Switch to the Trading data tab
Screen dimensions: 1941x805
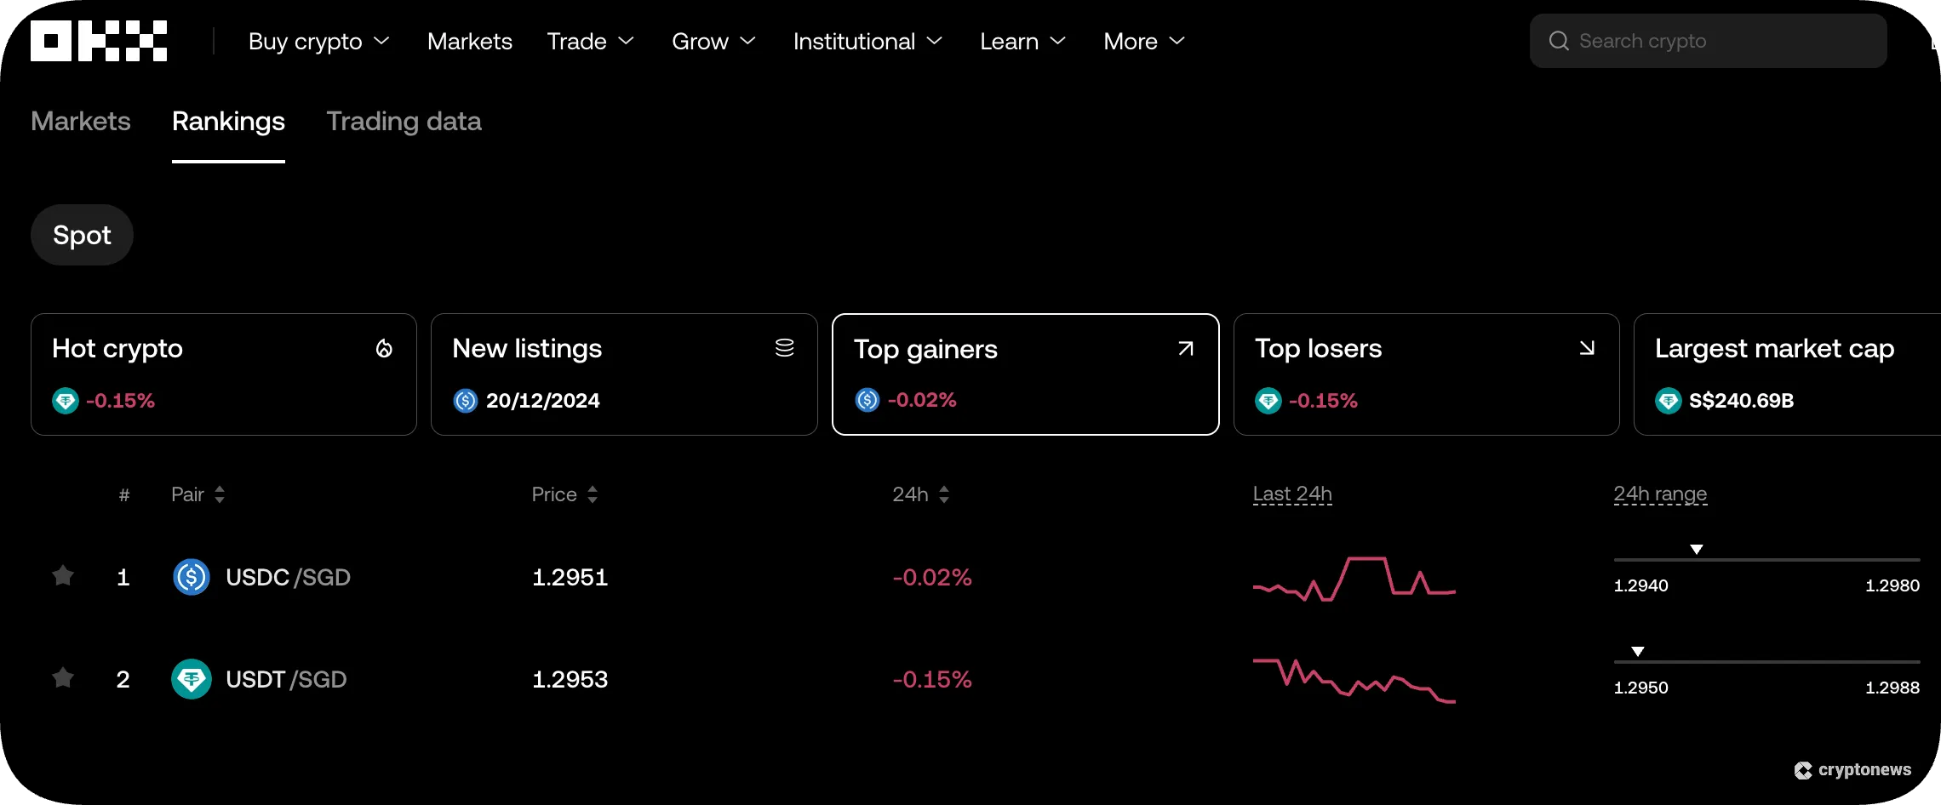[404, 121]
